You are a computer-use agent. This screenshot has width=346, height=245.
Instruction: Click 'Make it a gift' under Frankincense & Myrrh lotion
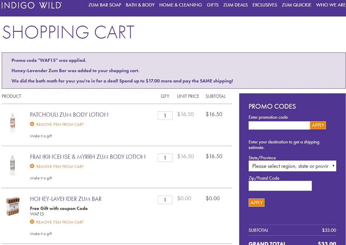click(41, 178)
